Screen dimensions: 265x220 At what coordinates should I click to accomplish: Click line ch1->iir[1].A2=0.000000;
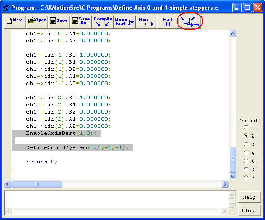(68, 83)
